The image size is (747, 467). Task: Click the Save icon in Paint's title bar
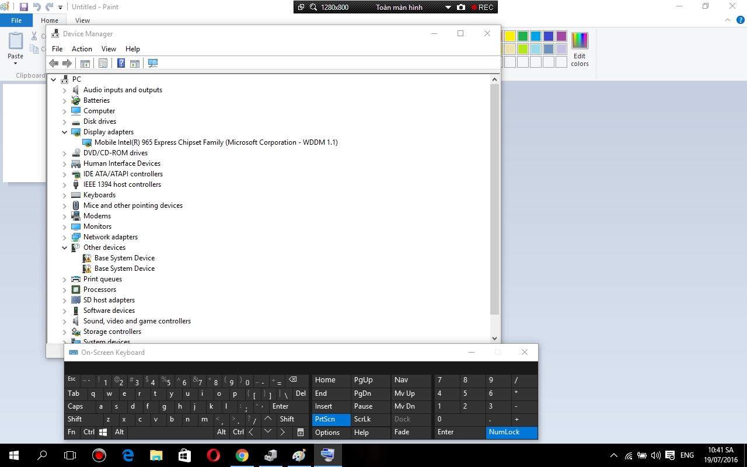pos(24,7)
